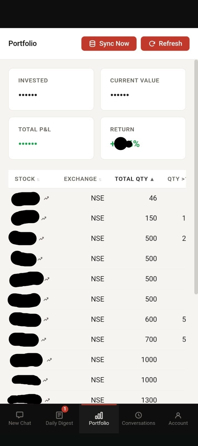Select the RETURN percentage card

tap(143, 138)
